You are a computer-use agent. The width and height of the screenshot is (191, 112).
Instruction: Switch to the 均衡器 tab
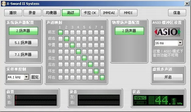[51, 13]
